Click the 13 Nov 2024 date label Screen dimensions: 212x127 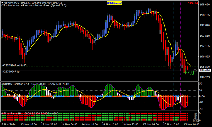(x=8, y=124)
